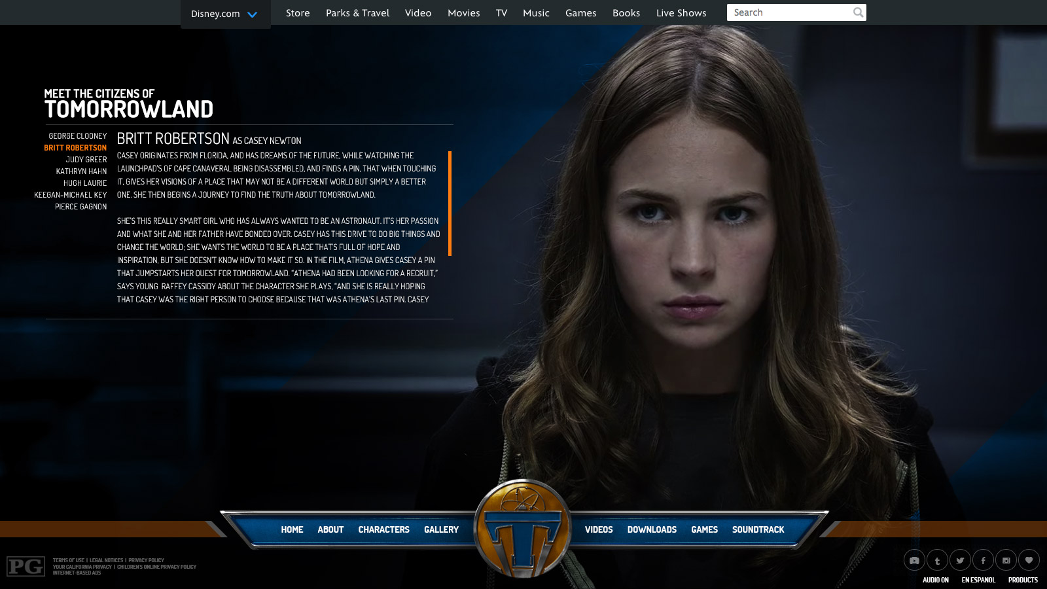
Task: Open the Games nav bar section
Action: pos(704,529)
